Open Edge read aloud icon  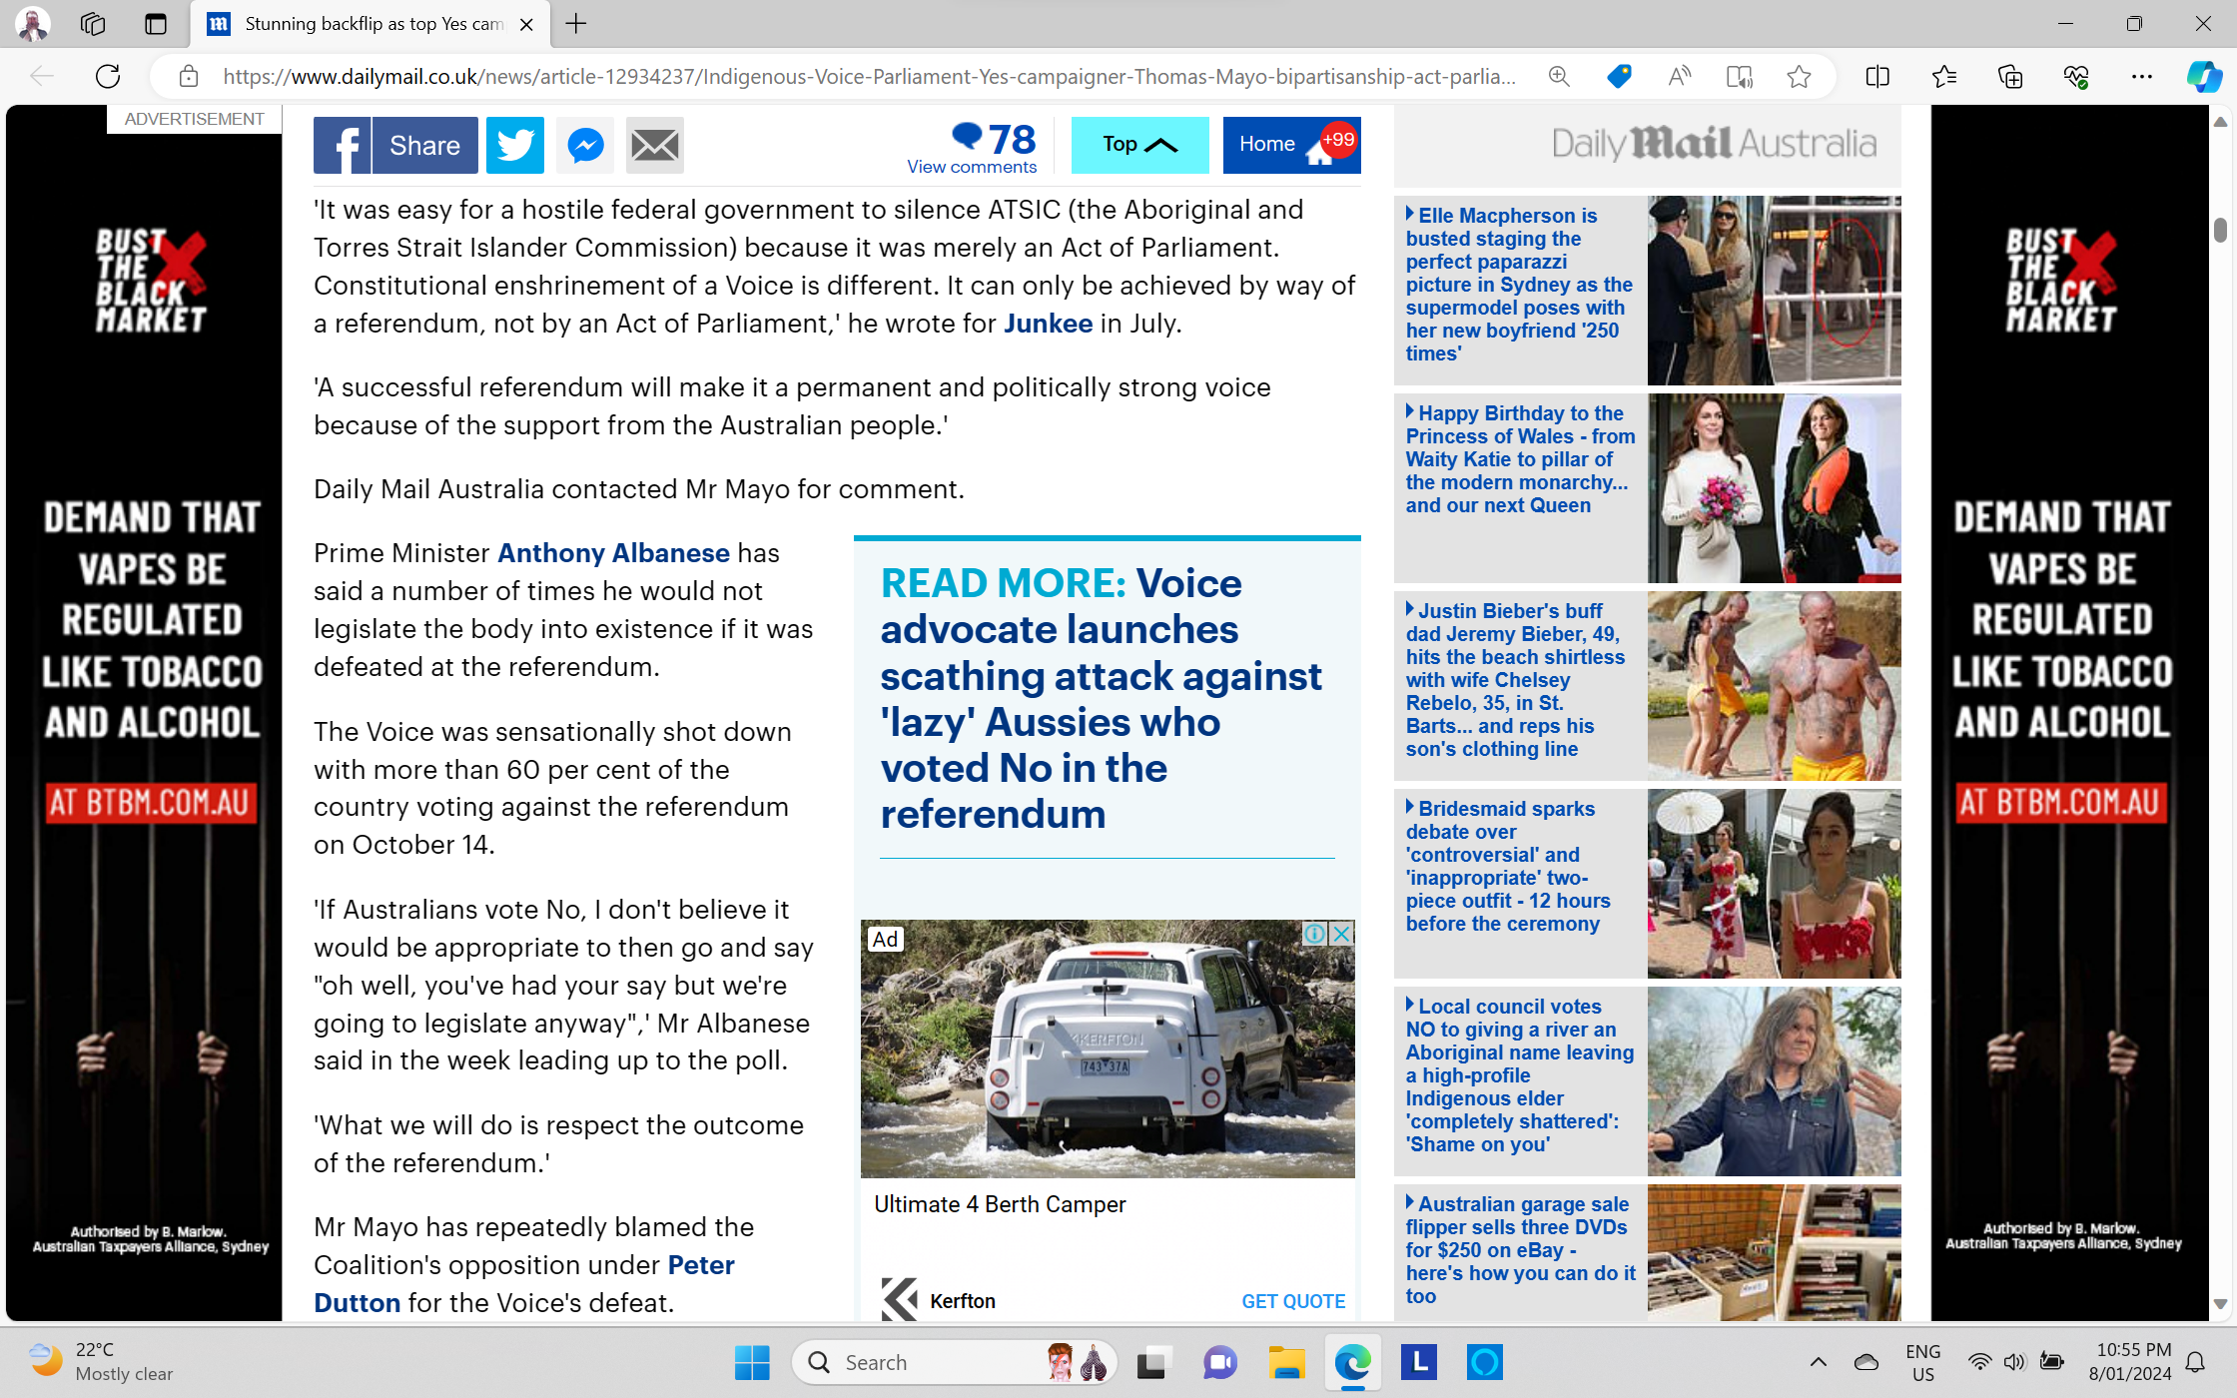point(1679,77)
